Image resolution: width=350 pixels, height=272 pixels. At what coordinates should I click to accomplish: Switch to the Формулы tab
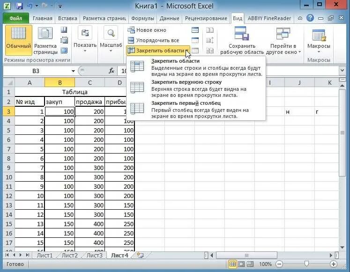[x=142, y=18]
